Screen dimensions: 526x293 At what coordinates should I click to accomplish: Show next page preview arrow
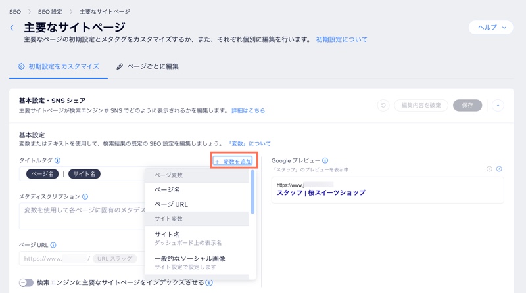click(499, 169)
